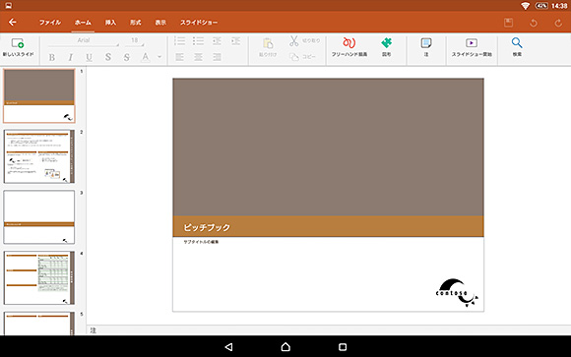
Task: Open the font color dropdown arrow
Action: pos(159,57)
